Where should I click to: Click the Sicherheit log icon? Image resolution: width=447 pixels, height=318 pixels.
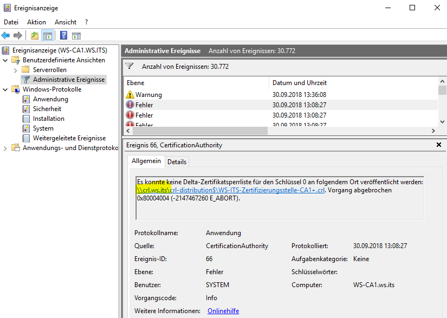tap(26, 109)
